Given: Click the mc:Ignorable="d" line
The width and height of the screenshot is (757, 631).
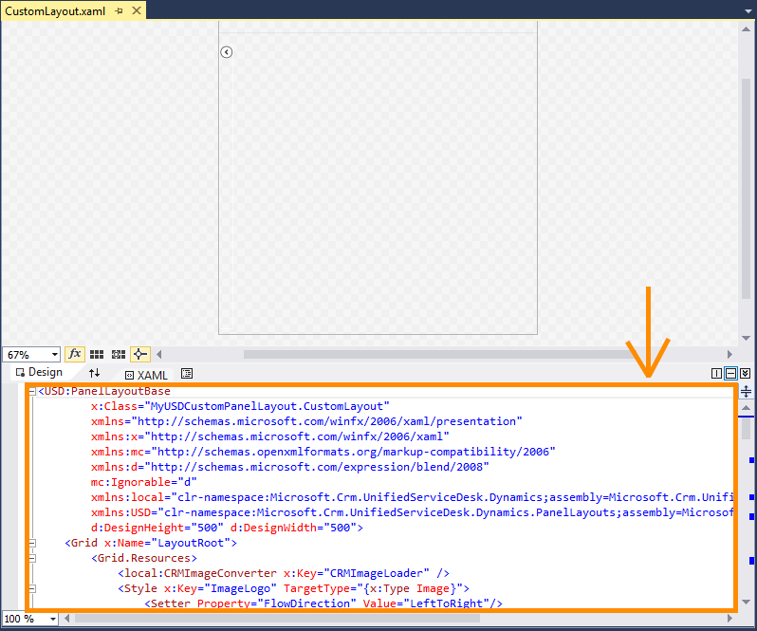Looking at the screenshot, I should click(143, 482).
